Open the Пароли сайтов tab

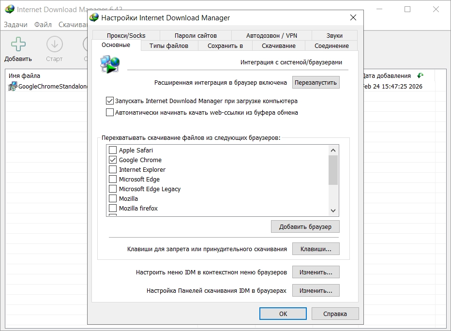(195, 35)
